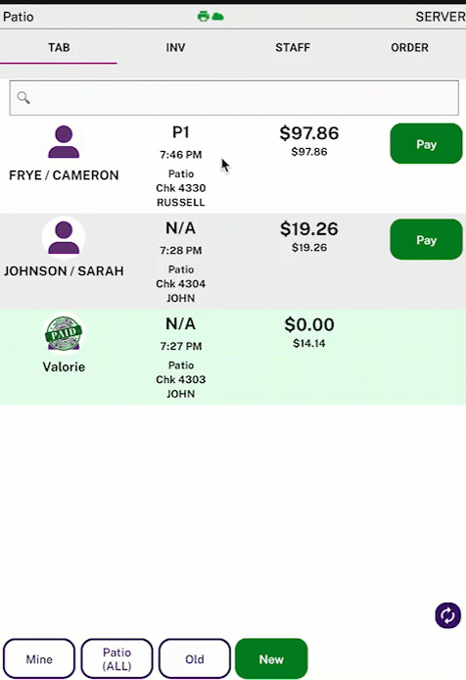This screenshot has width=466, height=680.
Task: Click inside the tab search field
Action: coord(234,98)
